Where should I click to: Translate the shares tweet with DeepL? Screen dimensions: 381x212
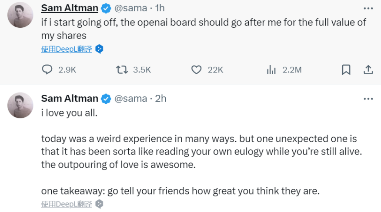pyautogui.click(x=67, y=49)
